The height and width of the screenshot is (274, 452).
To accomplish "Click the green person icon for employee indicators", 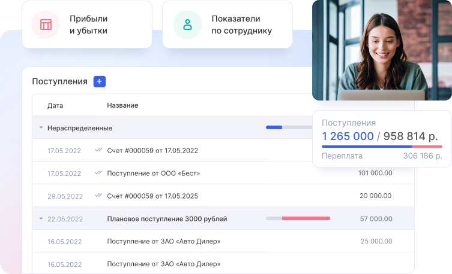I will [187, 25].
